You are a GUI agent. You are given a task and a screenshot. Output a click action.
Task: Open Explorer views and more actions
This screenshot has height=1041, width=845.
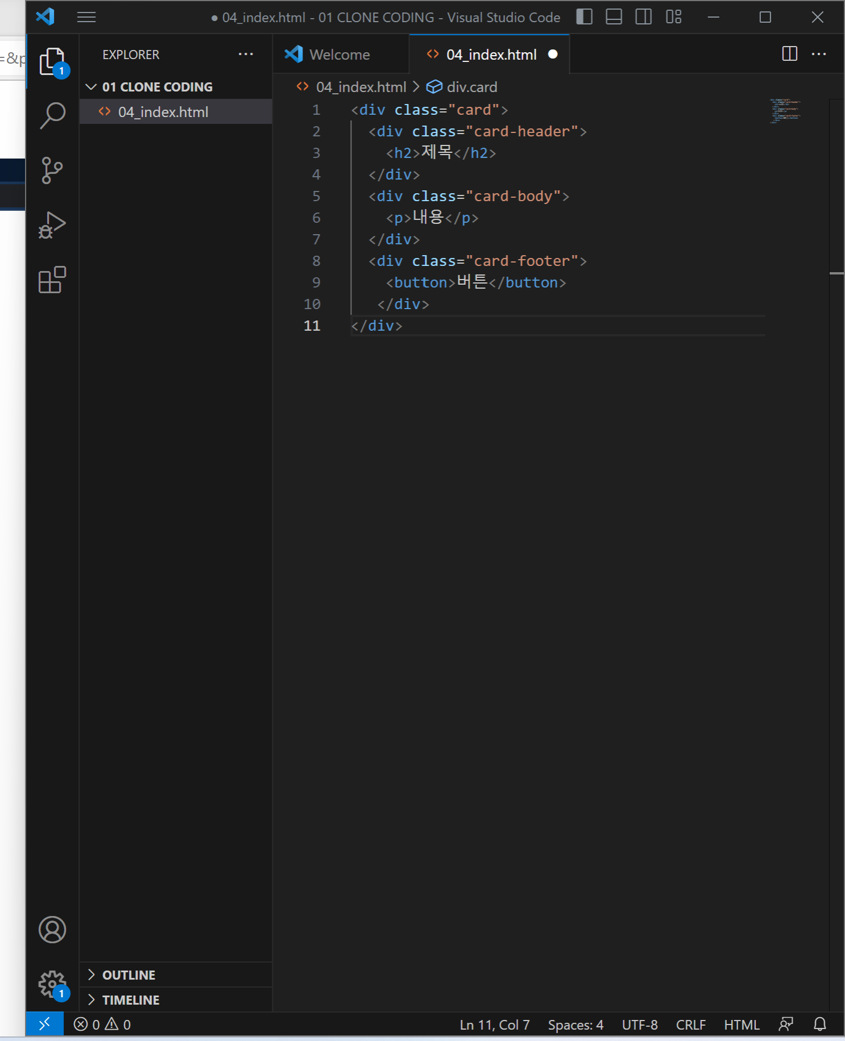(x=246, y=54)
